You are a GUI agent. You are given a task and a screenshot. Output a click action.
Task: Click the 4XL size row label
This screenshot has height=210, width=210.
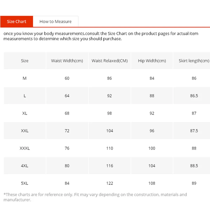(25, 166)
